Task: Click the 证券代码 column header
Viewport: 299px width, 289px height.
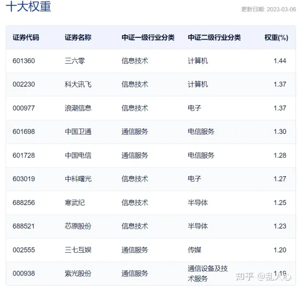Action: tap(26, 37)
